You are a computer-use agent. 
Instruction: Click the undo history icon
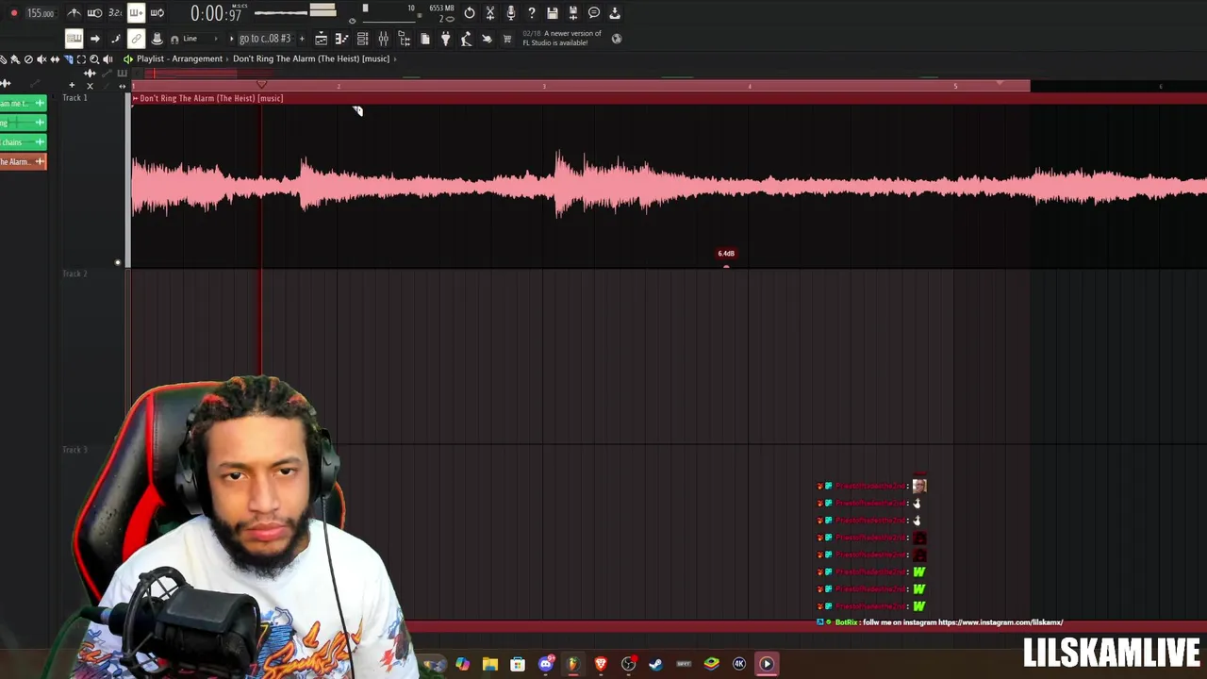click(470, 13)
